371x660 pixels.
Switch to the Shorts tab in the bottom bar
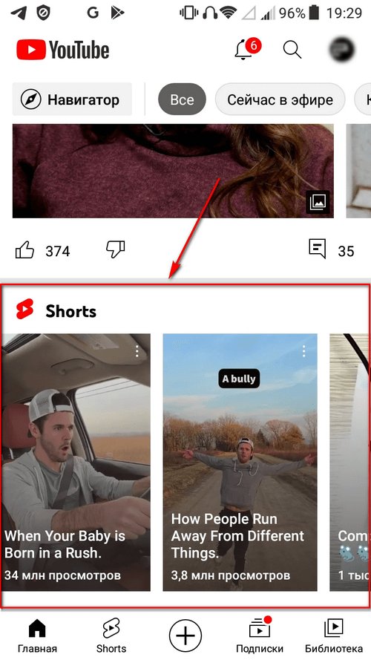[x=111, y=636]
